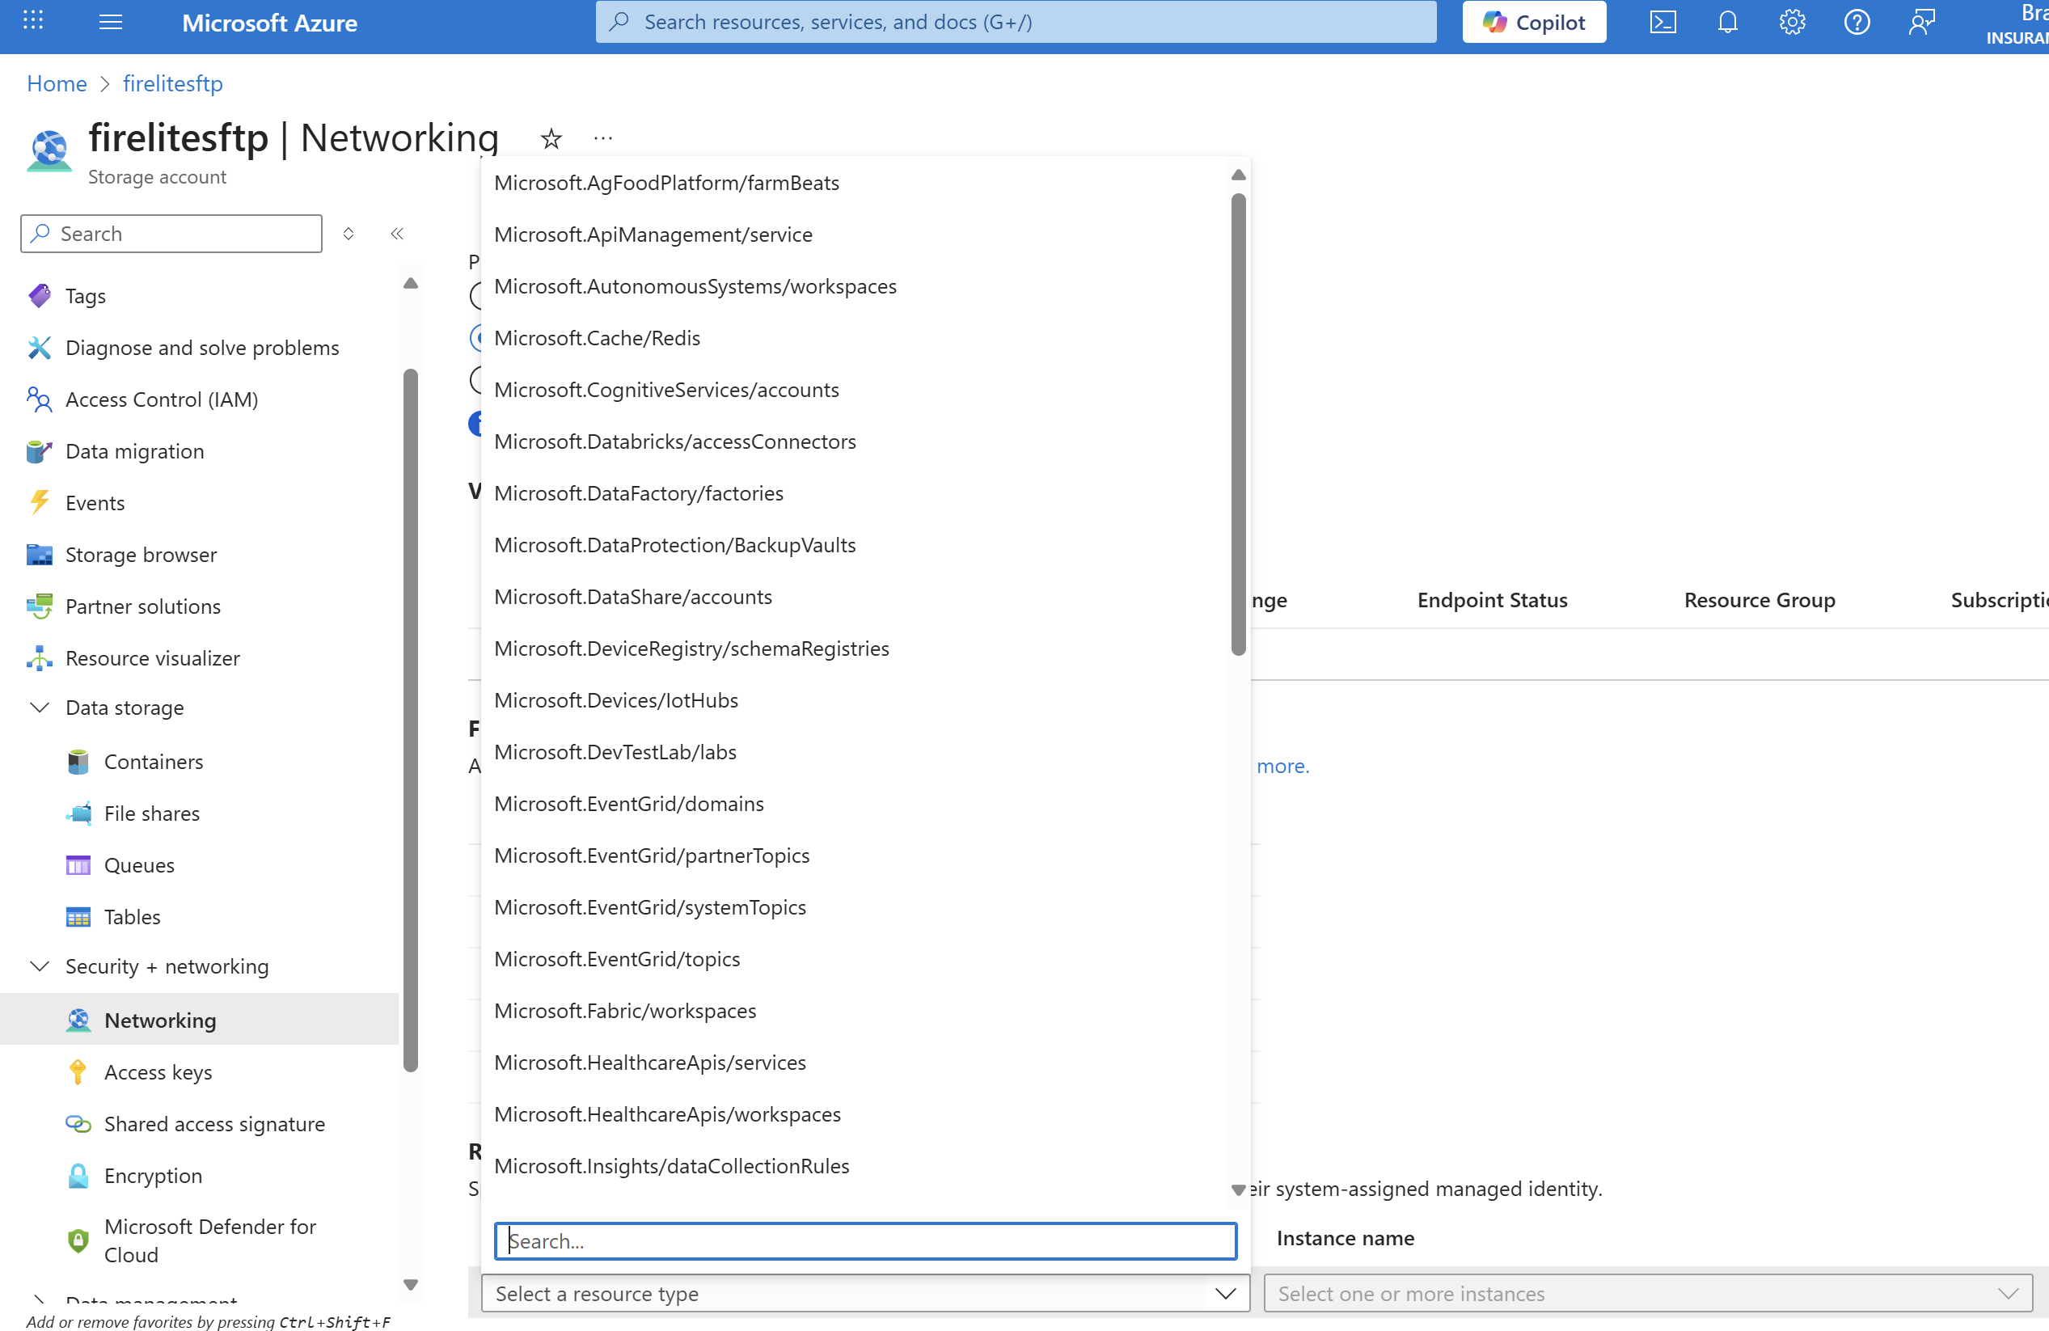Click the resource type Search box

coord(864,1240)
